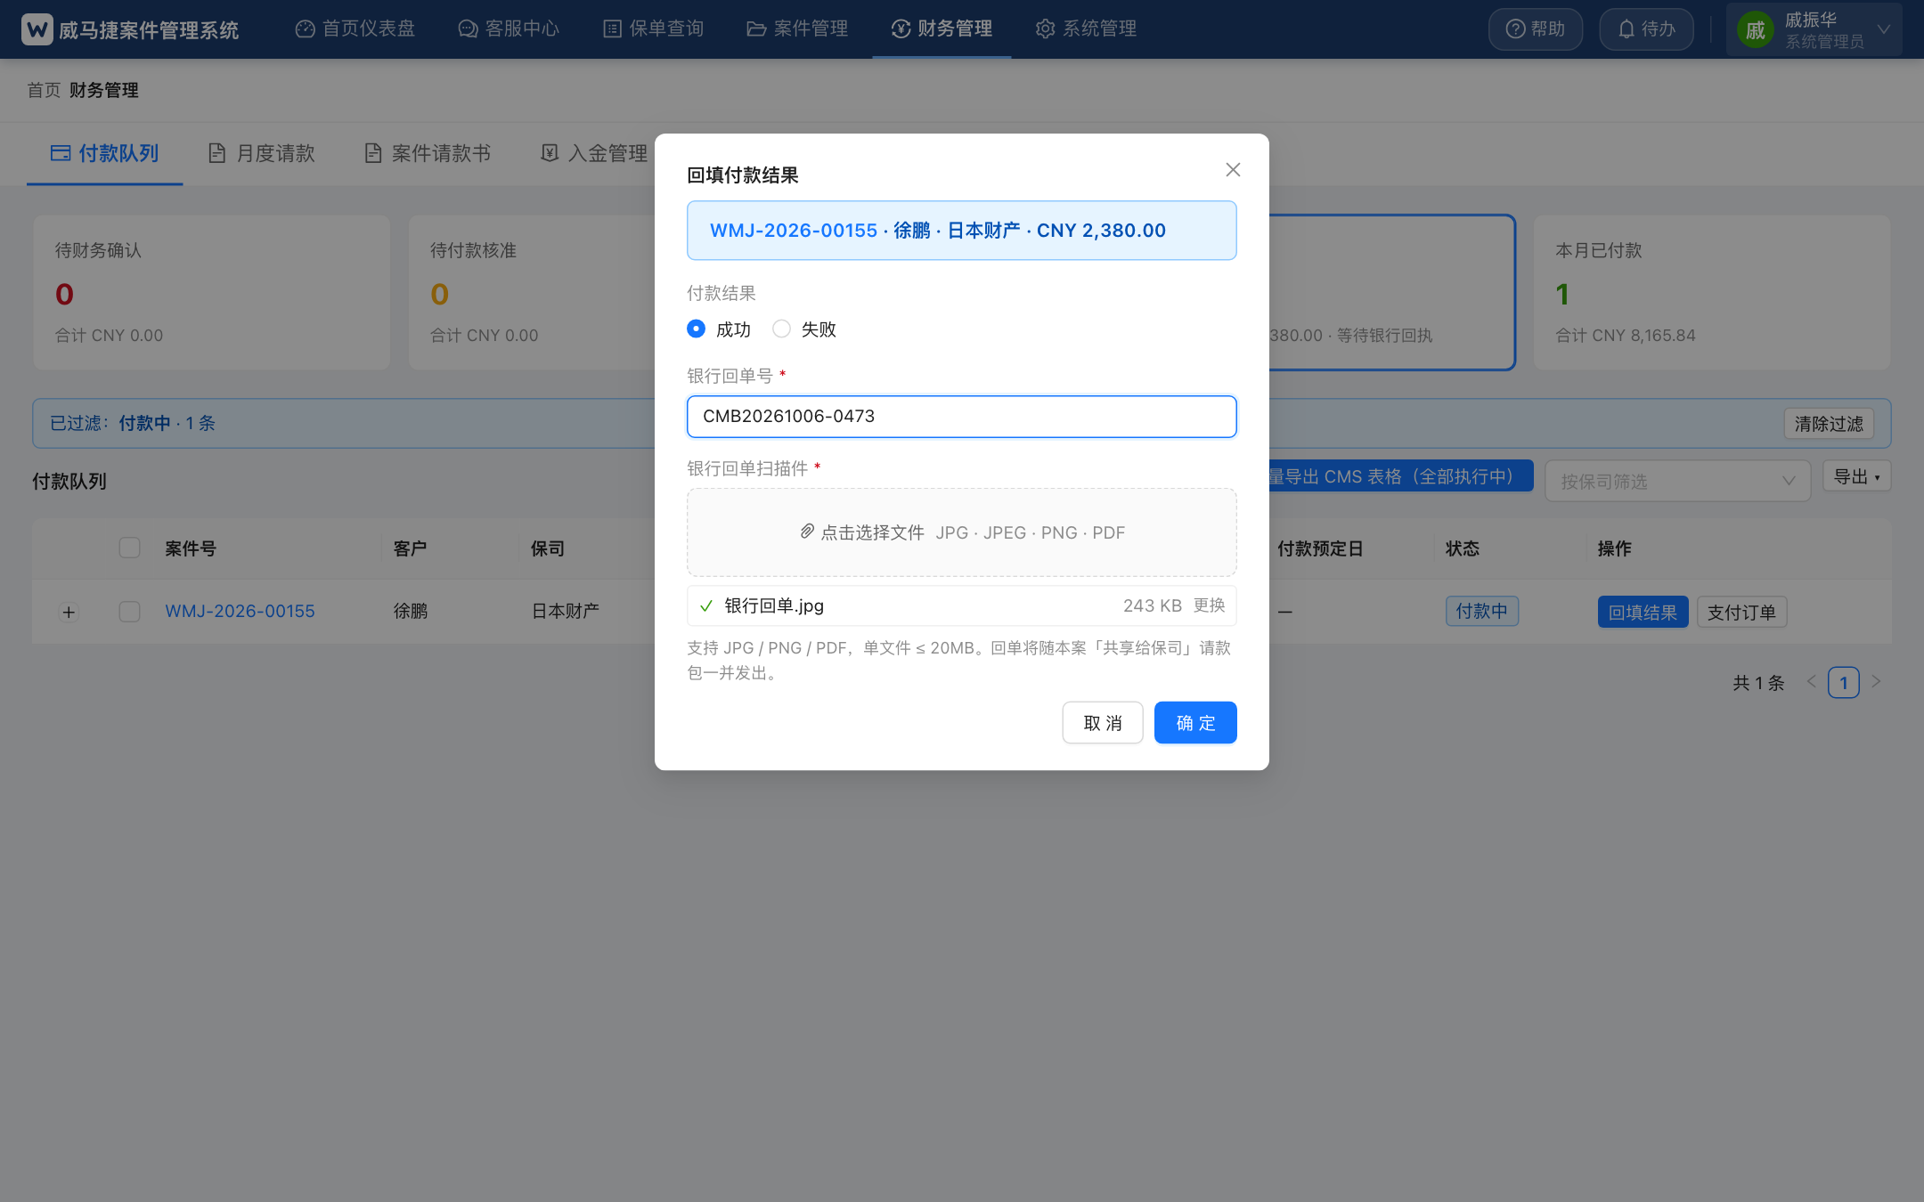Viewport: 1924px width, 1202px height.
Task: Switch to the 入金管理 tab
Action: (595, 153)
